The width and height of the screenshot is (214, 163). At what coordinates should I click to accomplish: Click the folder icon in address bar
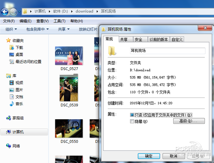25,11
